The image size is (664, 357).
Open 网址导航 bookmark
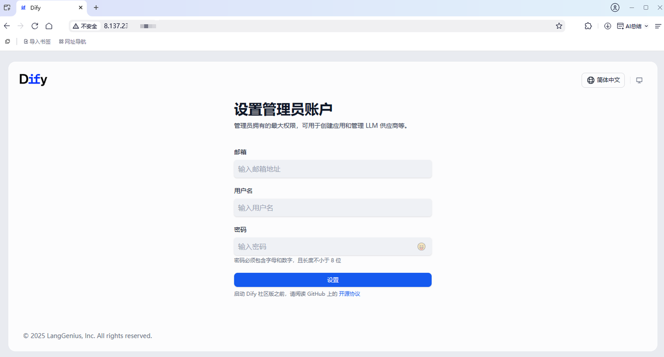73,42
